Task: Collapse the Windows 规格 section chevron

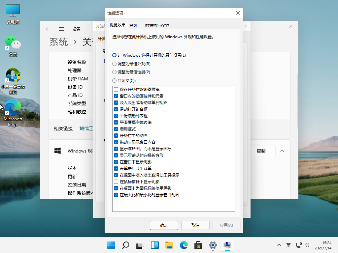Action: pos(282,151)
